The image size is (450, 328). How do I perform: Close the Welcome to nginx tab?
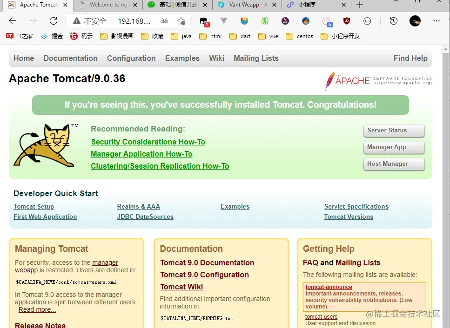click(135, 5)
